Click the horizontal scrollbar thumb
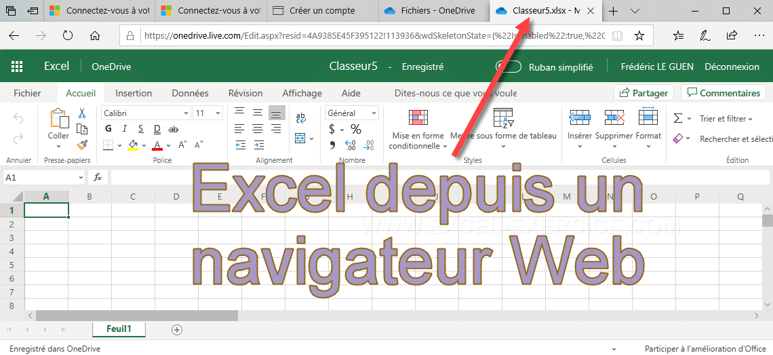 pos(136,315)
